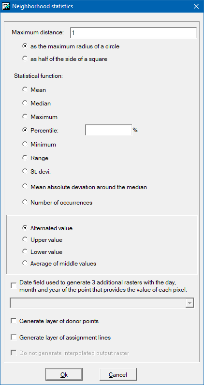204x385 pixels.
Task: Click the Percentile value input box
Action: click(108, 130)
